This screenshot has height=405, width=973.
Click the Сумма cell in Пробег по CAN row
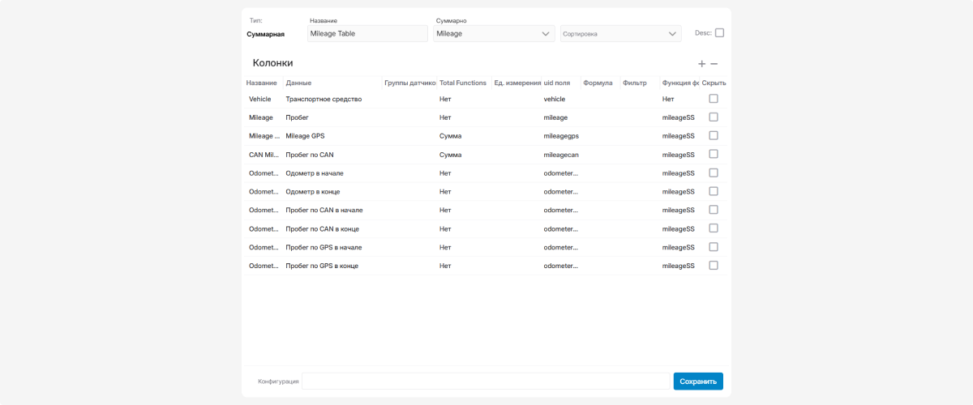[450, 155]
